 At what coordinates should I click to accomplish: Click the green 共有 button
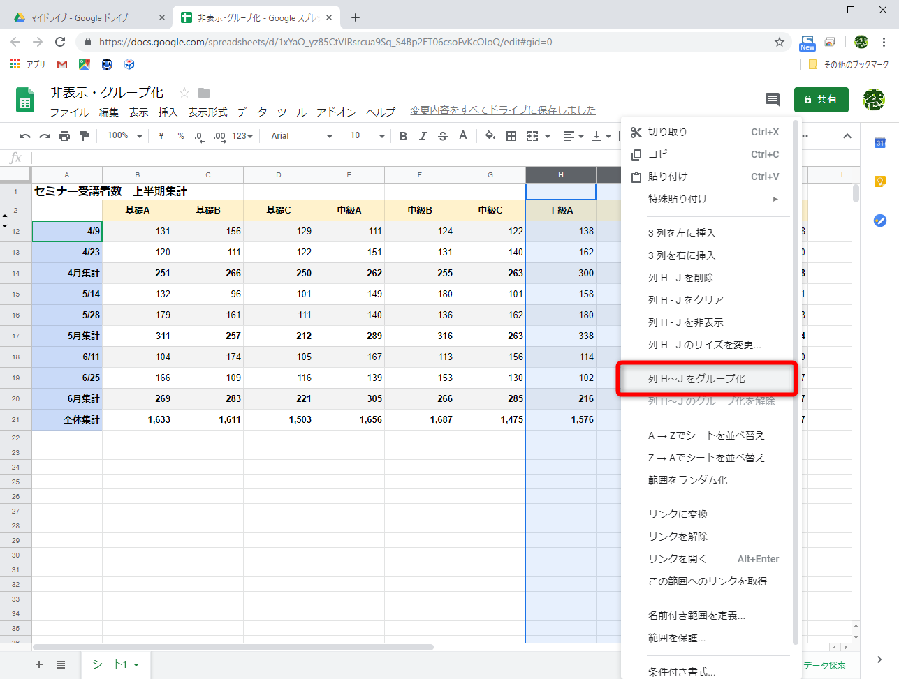tap(821, 100)
